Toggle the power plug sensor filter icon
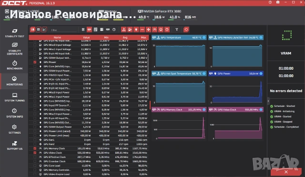This screenshot has width=305, height=177. tap(136, 30)
